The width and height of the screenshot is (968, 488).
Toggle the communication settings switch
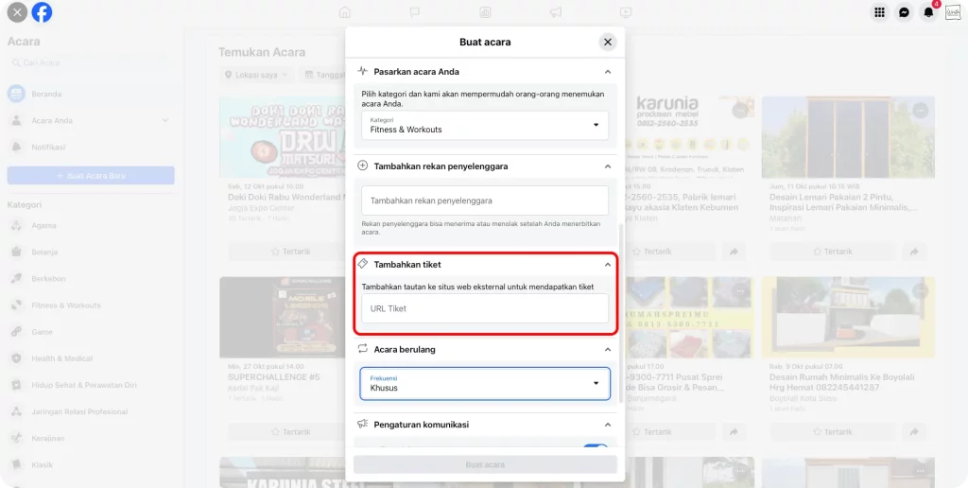[596, 446]
